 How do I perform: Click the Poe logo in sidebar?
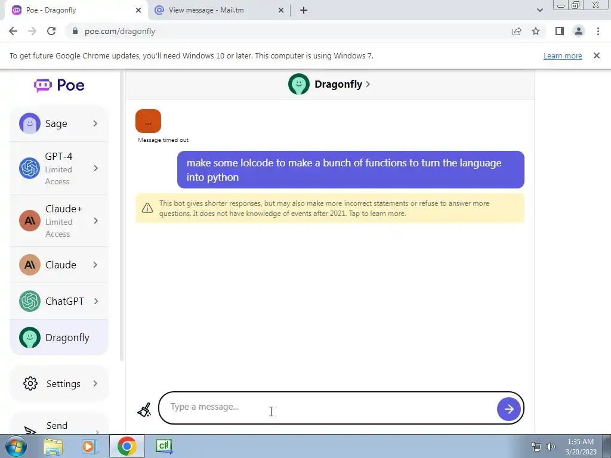(59, 85)
